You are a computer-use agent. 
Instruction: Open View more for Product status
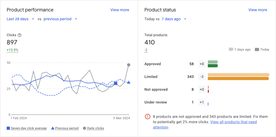(x=258, y=10)
